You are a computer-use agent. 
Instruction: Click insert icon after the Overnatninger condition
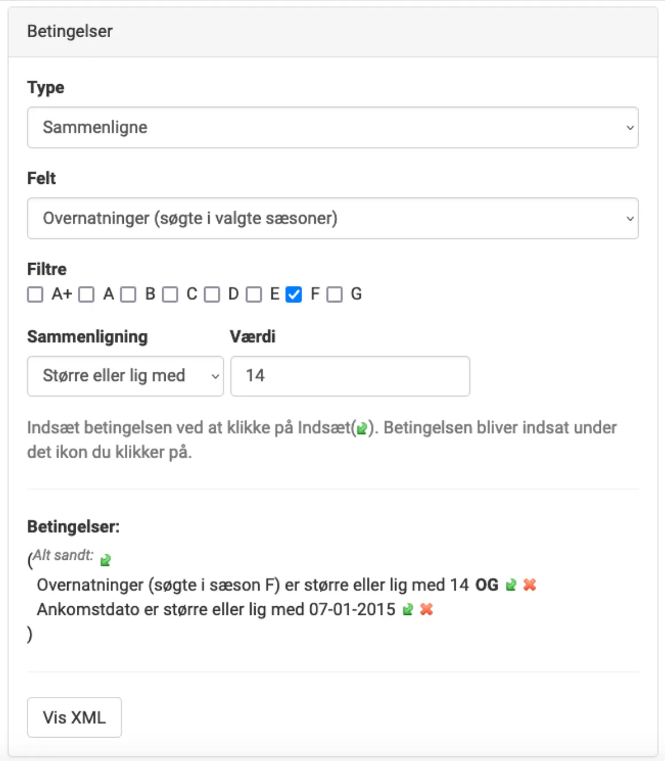[x=510, y=585]
